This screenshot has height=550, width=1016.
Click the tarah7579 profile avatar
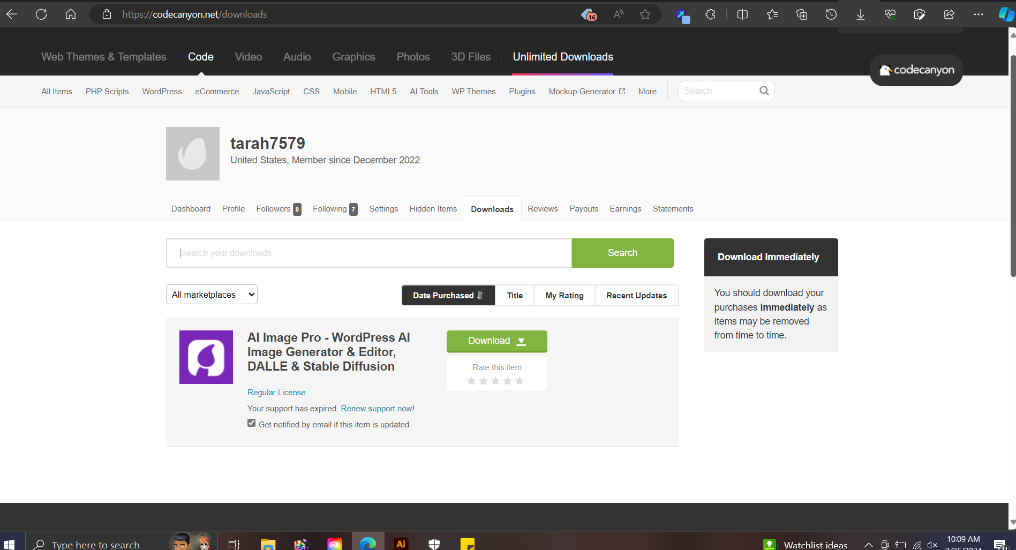pyautogui.click(x=193, y=154)
